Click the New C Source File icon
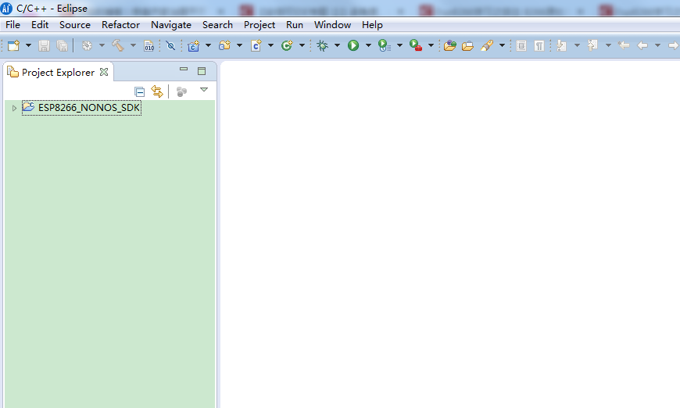This screenshot has width=680, height=408. (x=256, y=45)
